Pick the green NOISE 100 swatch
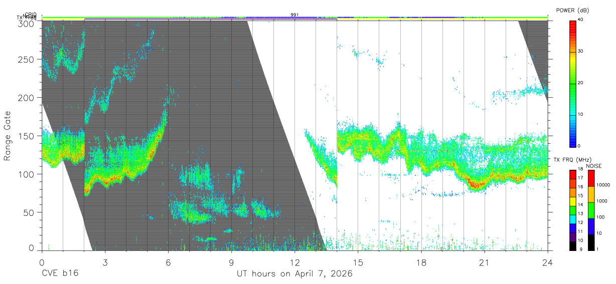The width and height of the screenshot is (616, 284). 591,210
